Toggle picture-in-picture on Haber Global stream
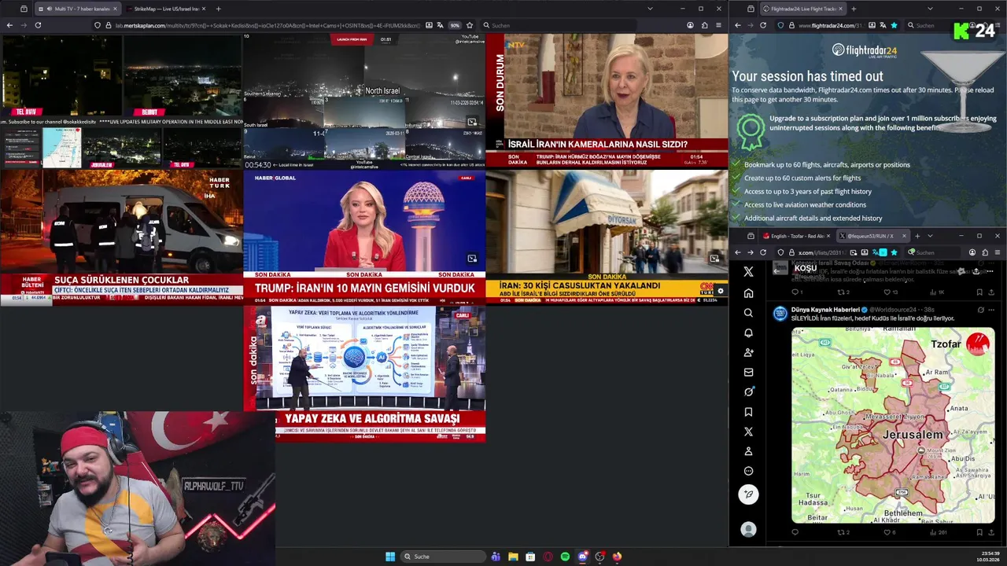The image size is (1007, 566). pos(472,258)
